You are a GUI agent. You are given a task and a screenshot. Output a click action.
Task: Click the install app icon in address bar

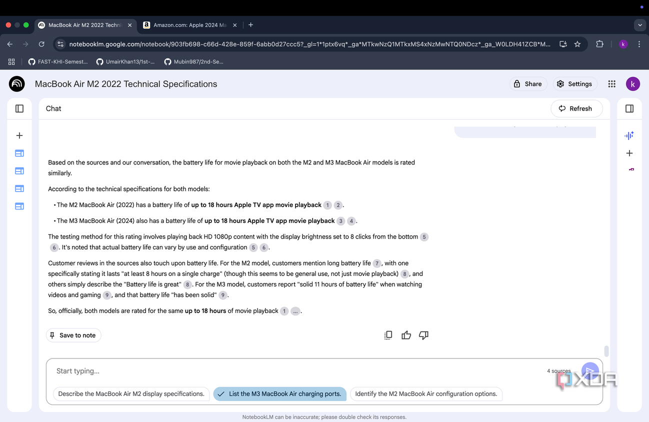(563, 44)
